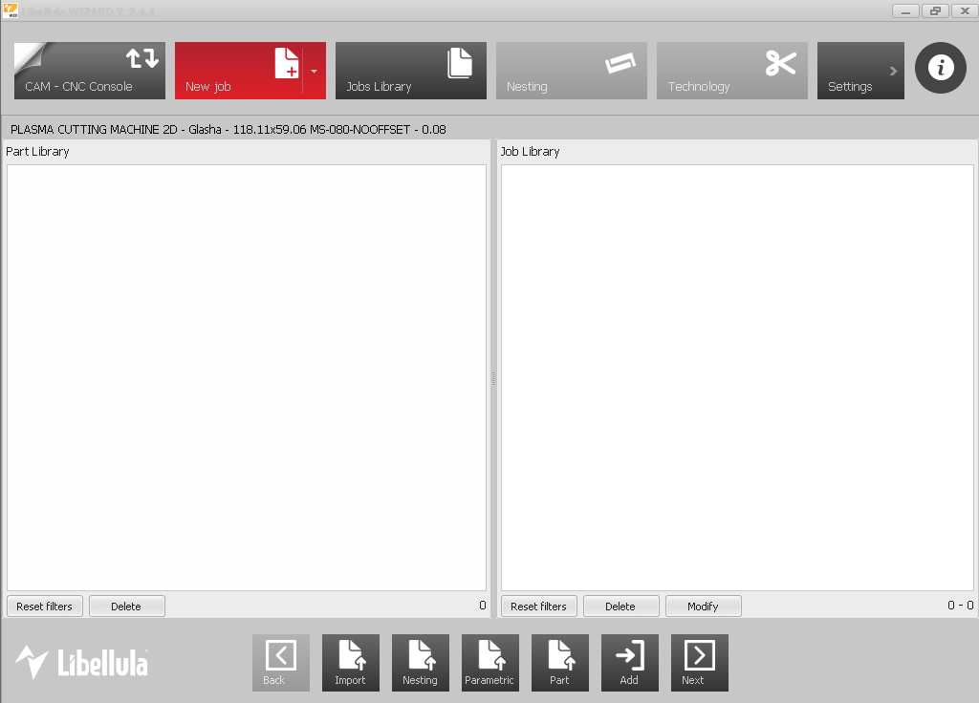Delete selected item in Job Library
This screenshot has width=979, height=703.
tap(620, 606)
